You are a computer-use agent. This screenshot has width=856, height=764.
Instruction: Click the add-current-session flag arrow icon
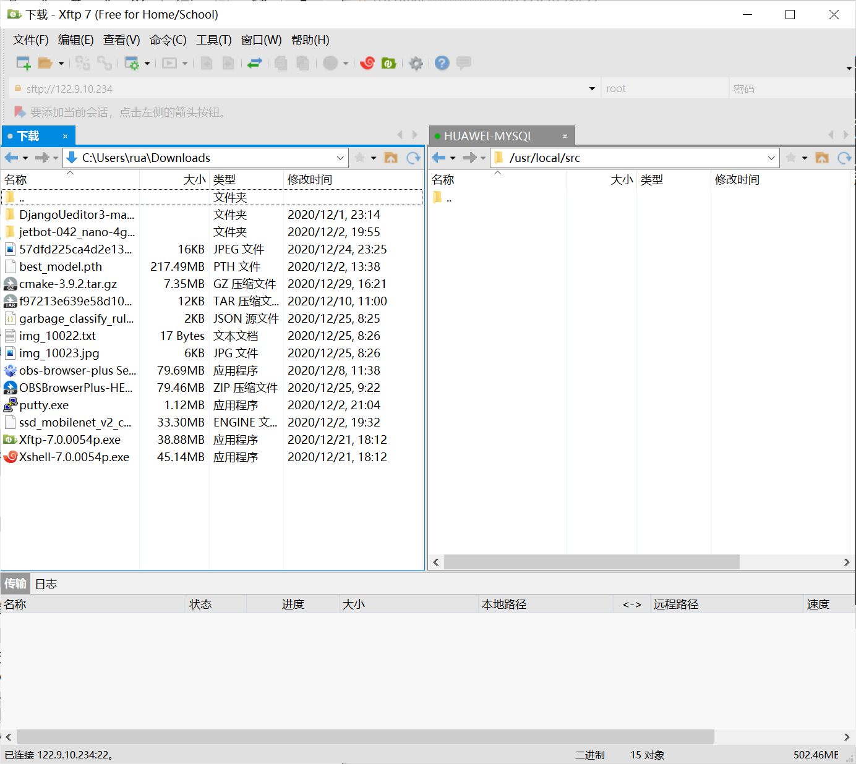tap(20, 112)
